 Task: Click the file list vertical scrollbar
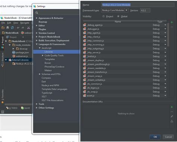168,35
